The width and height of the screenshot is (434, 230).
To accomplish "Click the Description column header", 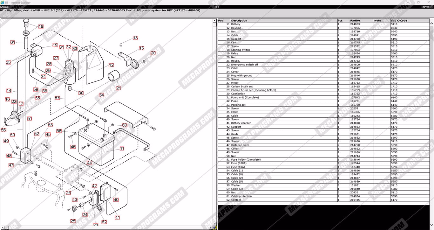I will (239, 20).
